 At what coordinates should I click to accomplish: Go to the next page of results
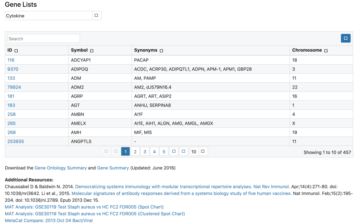pyautogui.click(x=174, y=151)
